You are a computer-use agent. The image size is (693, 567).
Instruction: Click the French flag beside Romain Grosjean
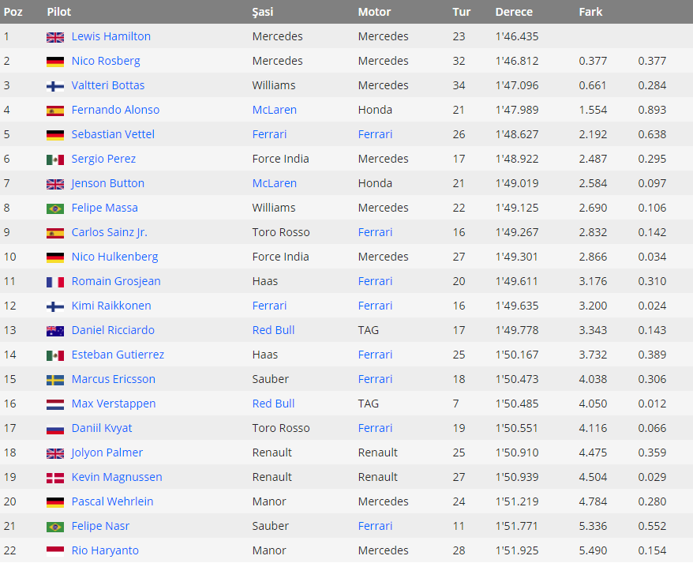(x=55, y=282)
